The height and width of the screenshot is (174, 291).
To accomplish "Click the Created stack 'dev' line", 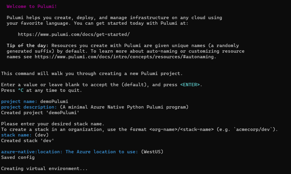I will click(x=28, y=141).
